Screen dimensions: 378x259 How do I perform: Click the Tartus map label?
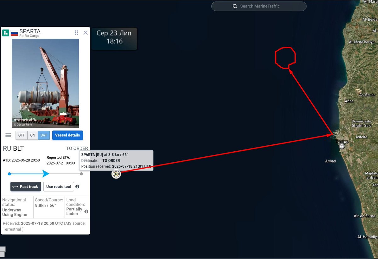342,142
